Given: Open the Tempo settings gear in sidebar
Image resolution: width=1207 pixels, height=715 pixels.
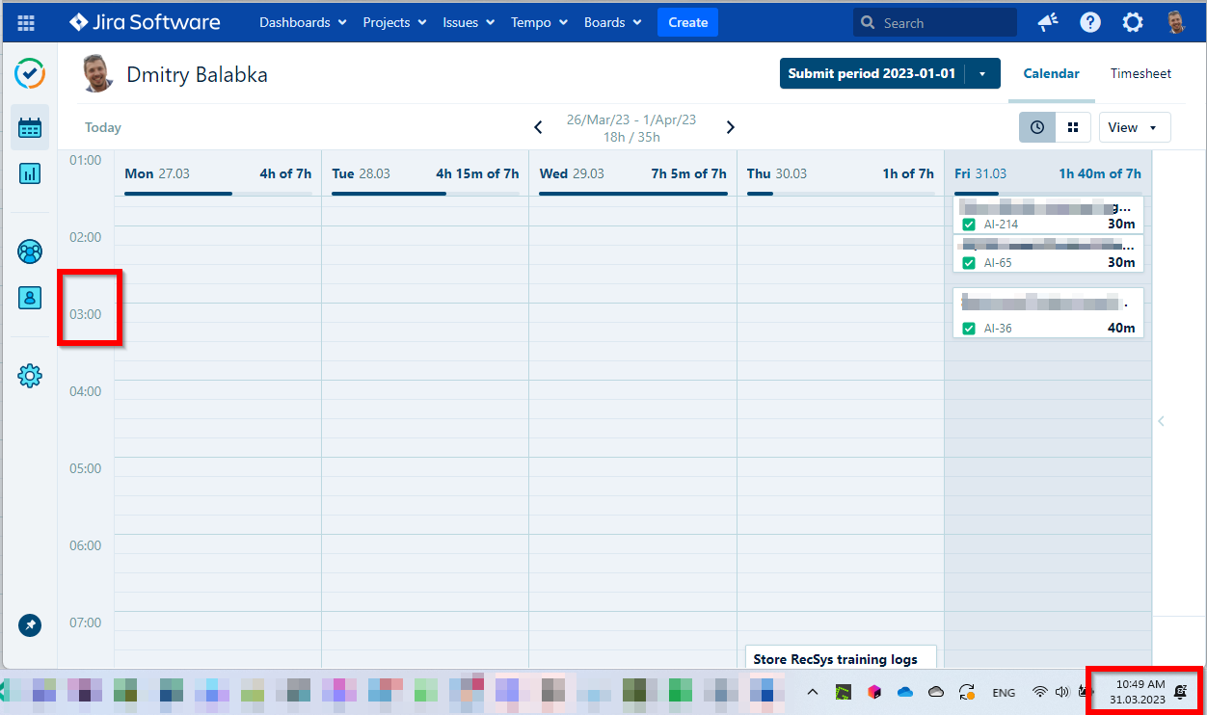Looking at the screenshot, I should coord(30,376).
